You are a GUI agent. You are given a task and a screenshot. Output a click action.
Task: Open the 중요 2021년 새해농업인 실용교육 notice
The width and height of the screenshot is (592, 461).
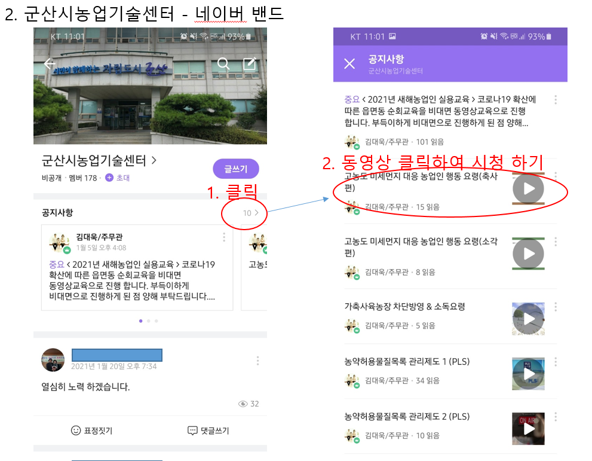[x=440, y=111]
